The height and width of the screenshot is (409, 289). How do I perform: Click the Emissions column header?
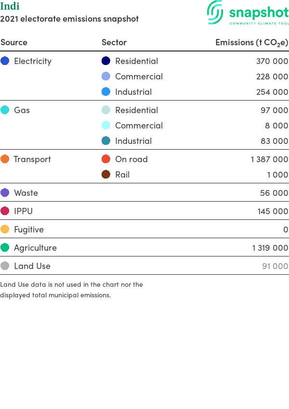click(251, 42)
